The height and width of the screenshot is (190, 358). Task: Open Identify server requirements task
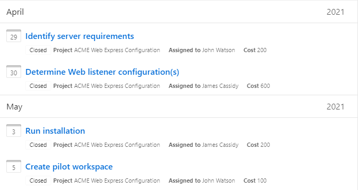(80, 36)
